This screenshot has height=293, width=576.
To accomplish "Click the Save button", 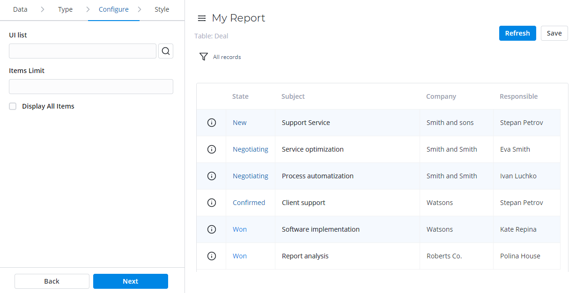I will point(554,33).
